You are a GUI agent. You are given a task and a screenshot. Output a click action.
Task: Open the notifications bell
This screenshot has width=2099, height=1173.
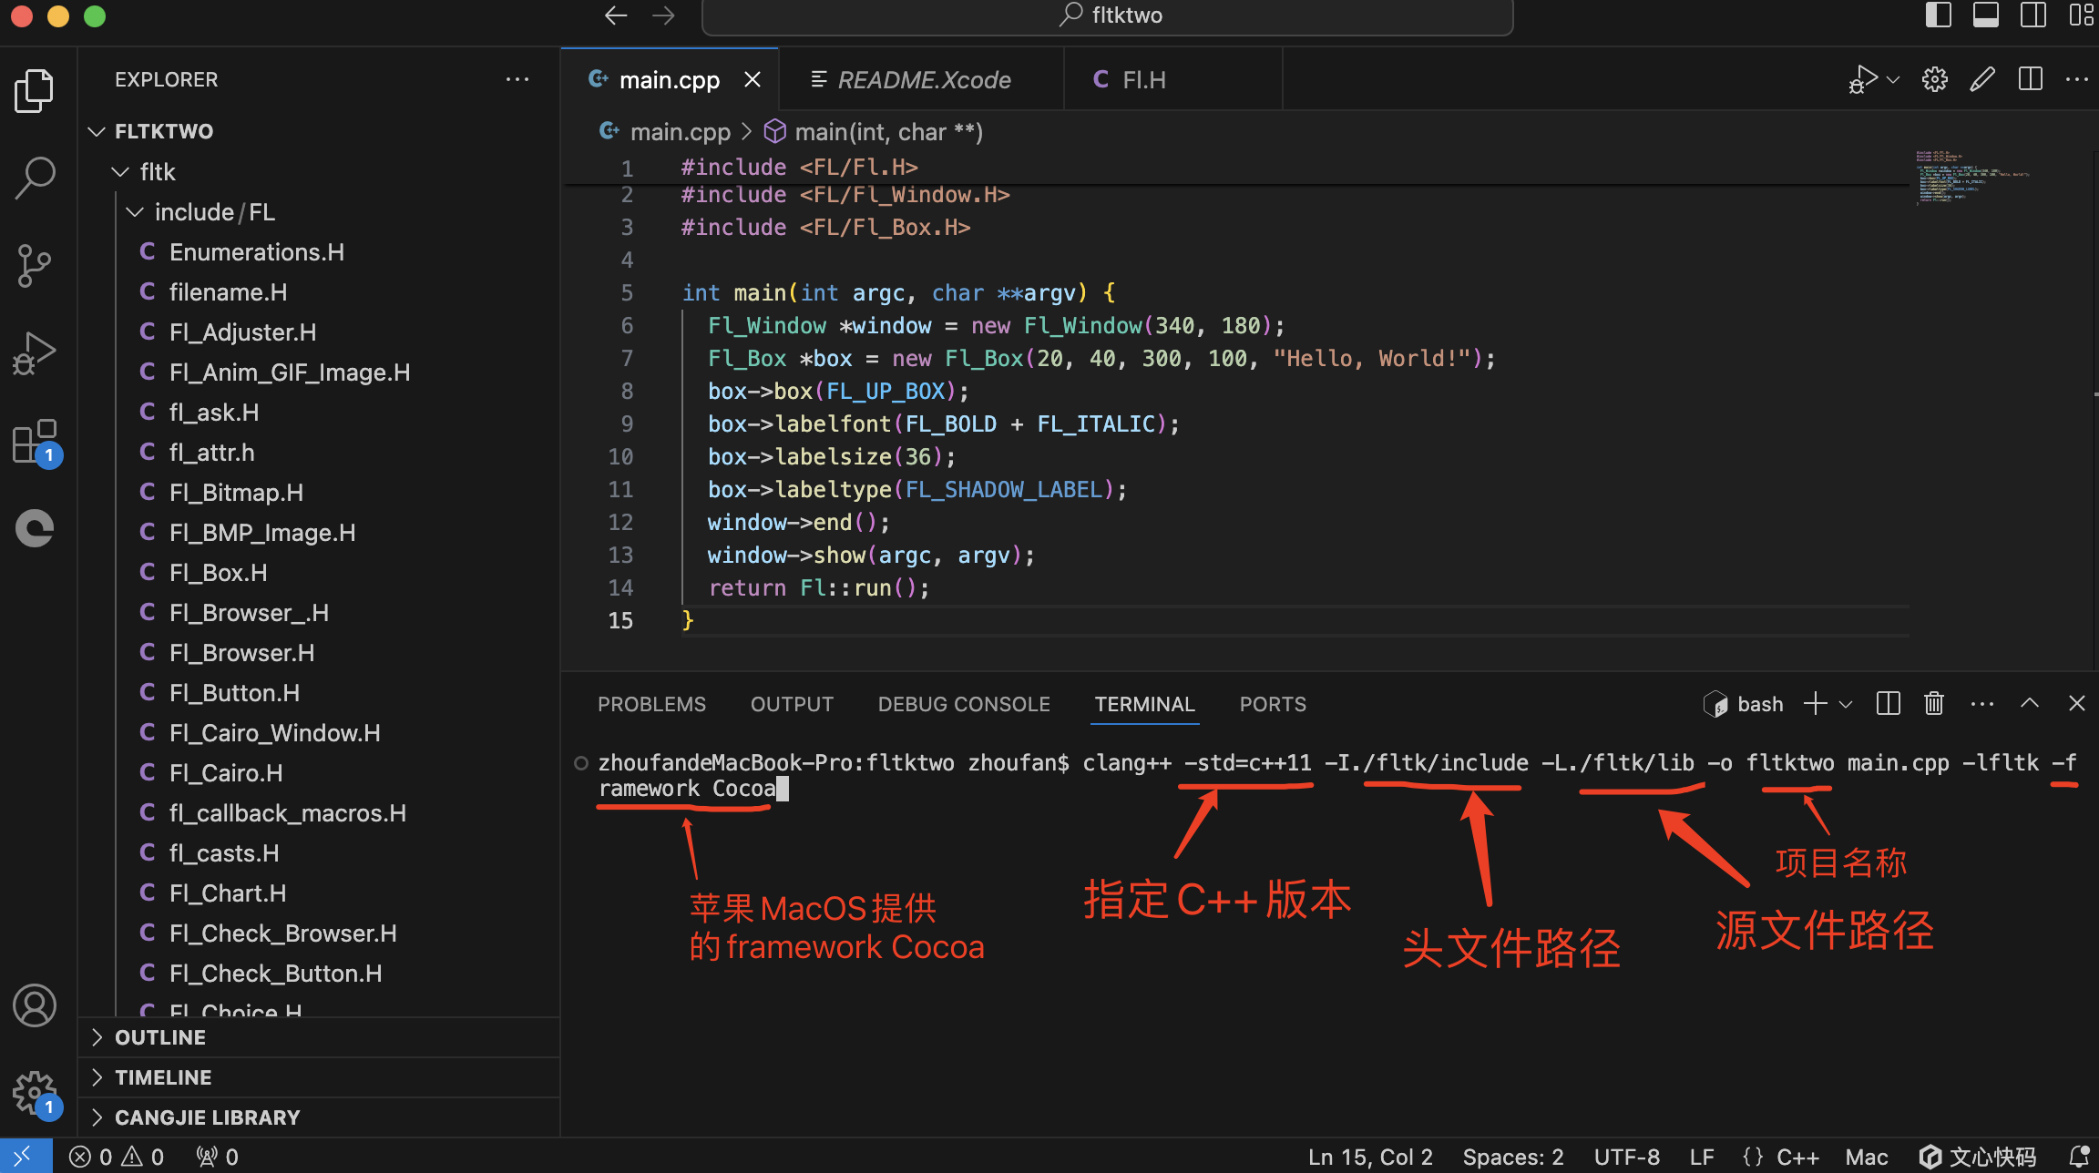point(2079,1157)
